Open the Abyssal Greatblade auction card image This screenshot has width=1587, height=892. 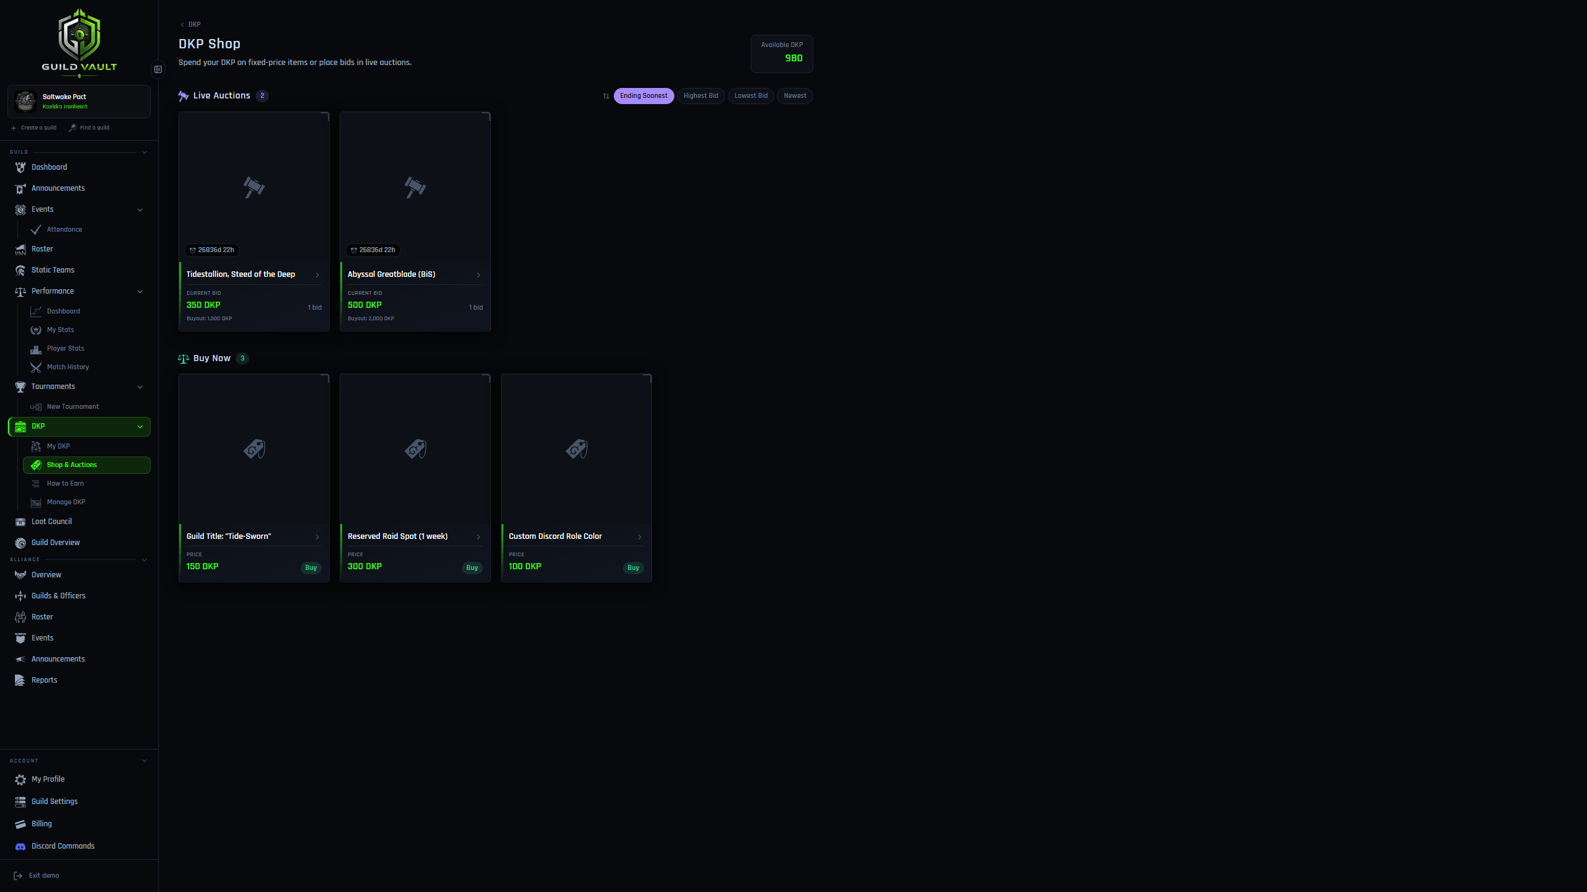tap(415, 187)
